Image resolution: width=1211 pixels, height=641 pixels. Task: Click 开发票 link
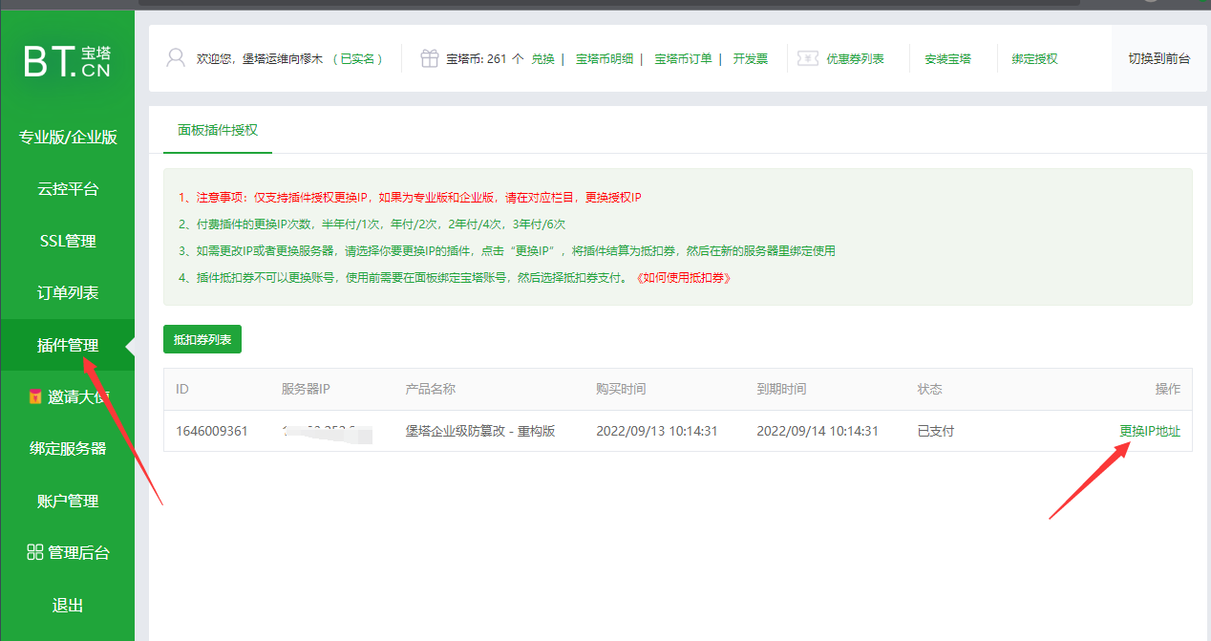[751, 58]
